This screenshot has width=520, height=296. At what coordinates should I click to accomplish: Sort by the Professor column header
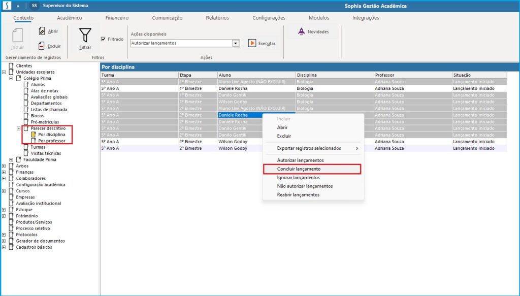[413, 75]
